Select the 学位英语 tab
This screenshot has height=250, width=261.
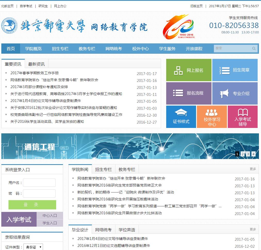pyautogui.click(x=127, y=230)
